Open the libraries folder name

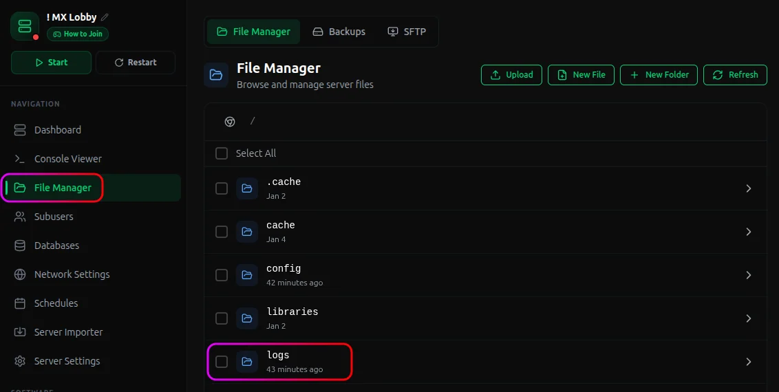[292, 312]
